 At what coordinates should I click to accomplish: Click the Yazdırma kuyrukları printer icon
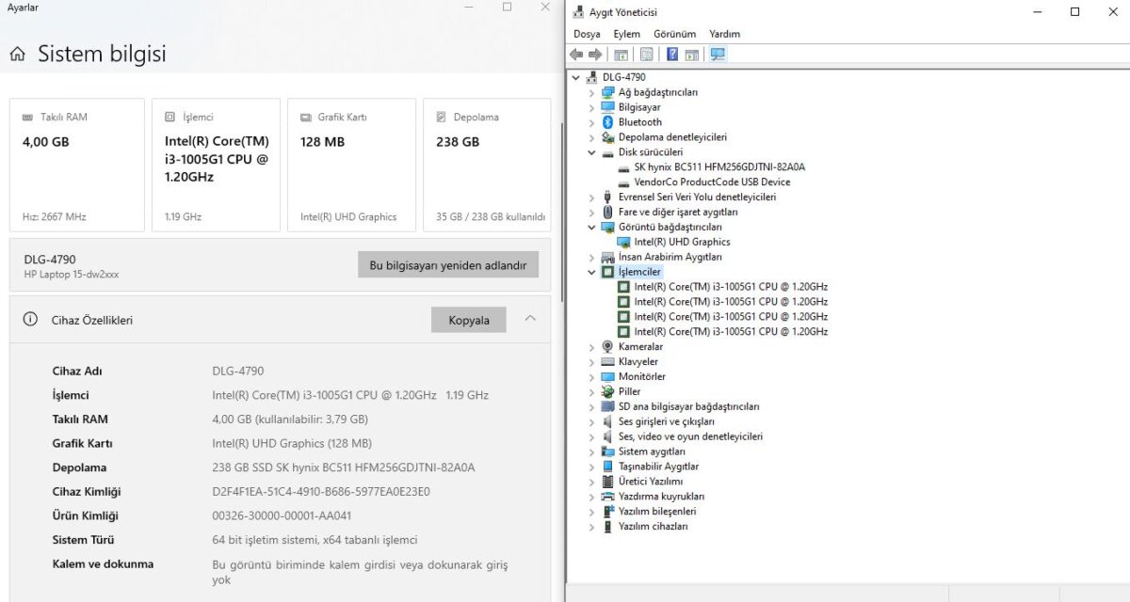pos(608,496)
